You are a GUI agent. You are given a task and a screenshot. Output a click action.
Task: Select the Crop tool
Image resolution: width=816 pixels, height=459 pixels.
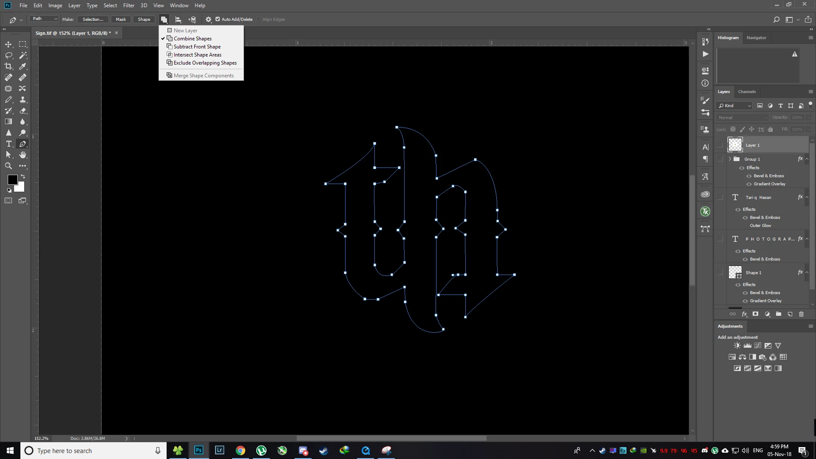[8, 66]
